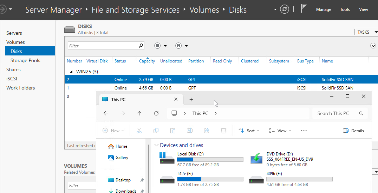Viewport: 378px width, 193px height.
Task: Open Work Folders in the sidebar
Action: click(20, 88)
